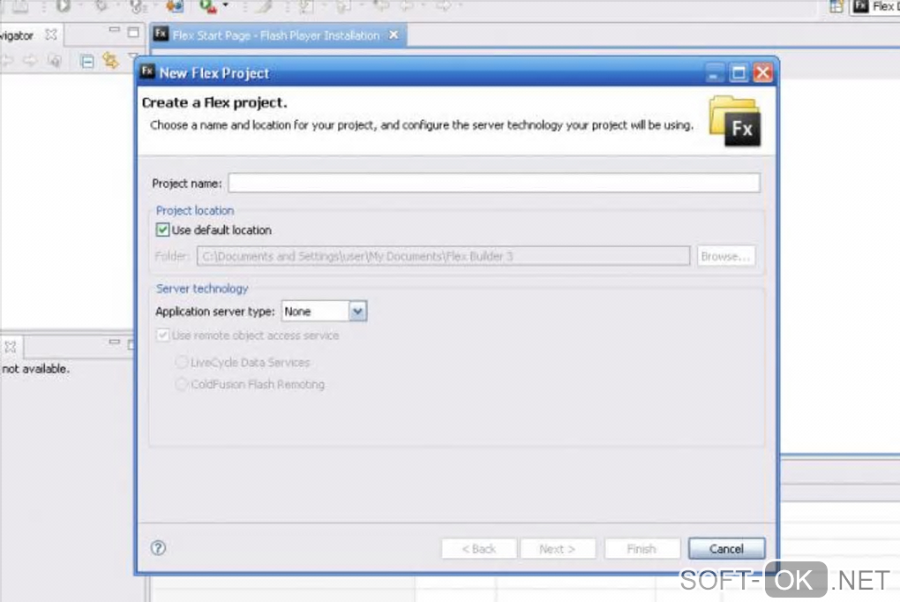Click the Folder path field
900x602 pixels.
443,256
